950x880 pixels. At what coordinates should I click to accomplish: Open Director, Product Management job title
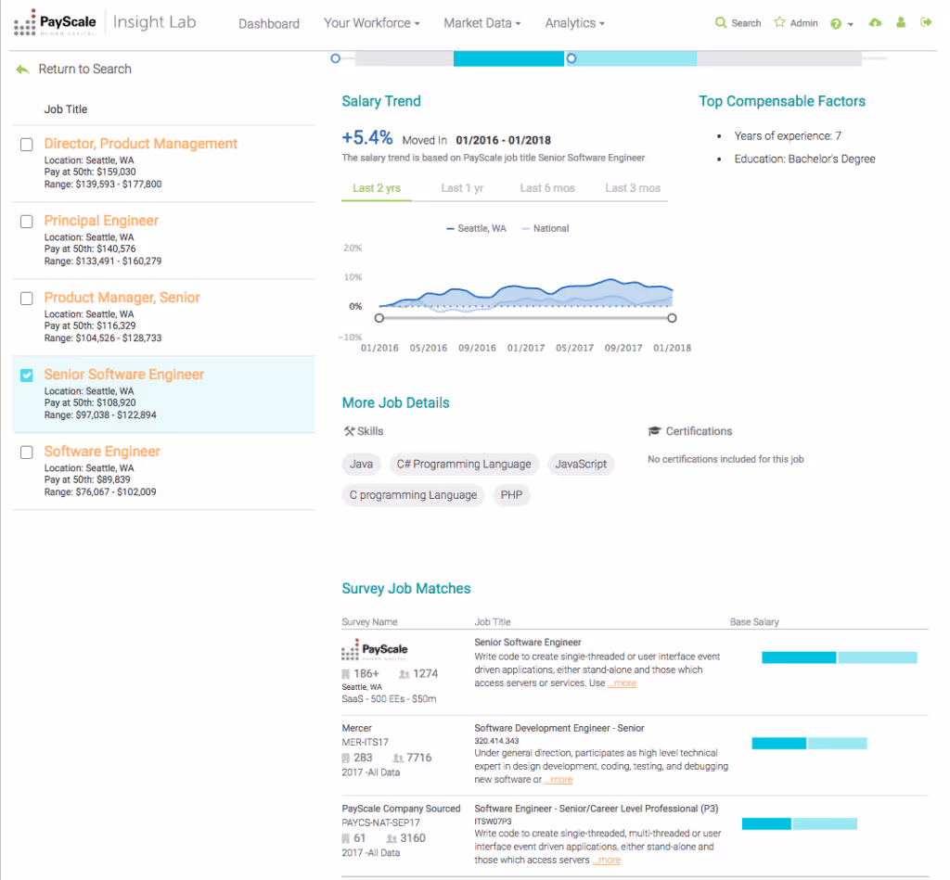click(x=141, y=144)
